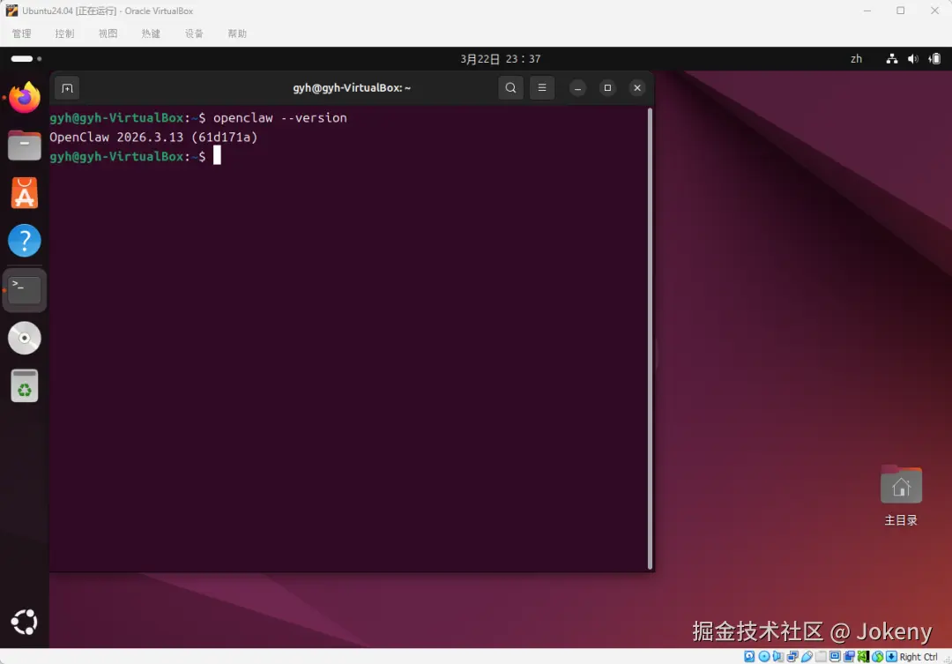Click the audio status icon in VirtualBox

point(777,657)
